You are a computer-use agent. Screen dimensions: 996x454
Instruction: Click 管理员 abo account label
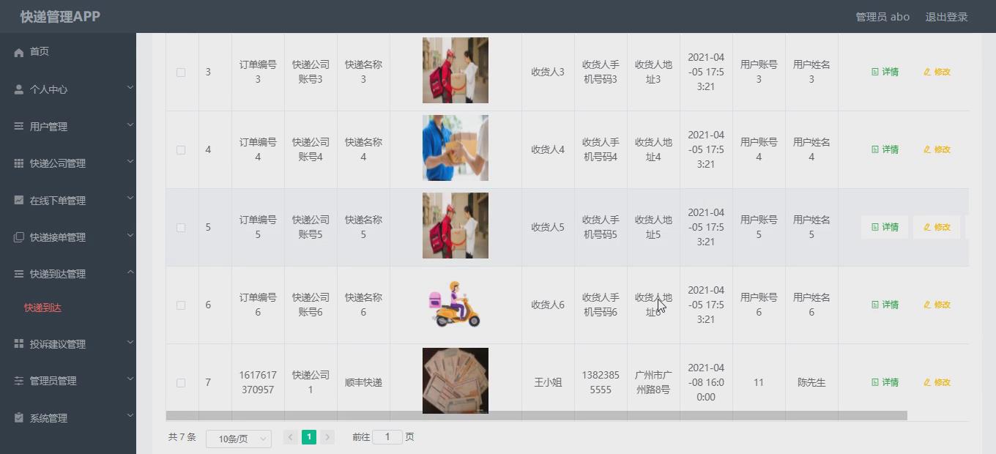(x=882, y=17)
